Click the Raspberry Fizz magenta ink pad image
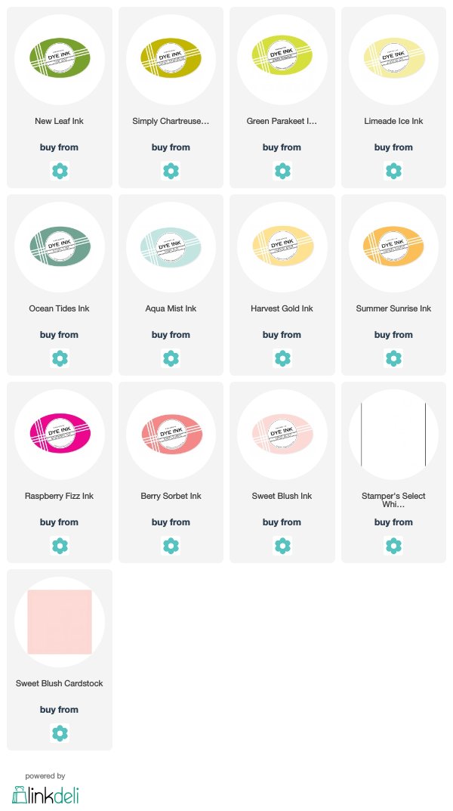The image size is (453, 811). (x=60, y=433)
